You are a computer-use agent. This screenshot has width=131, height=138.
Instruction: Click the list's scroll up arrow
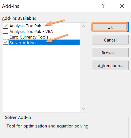tap(83, 26)
